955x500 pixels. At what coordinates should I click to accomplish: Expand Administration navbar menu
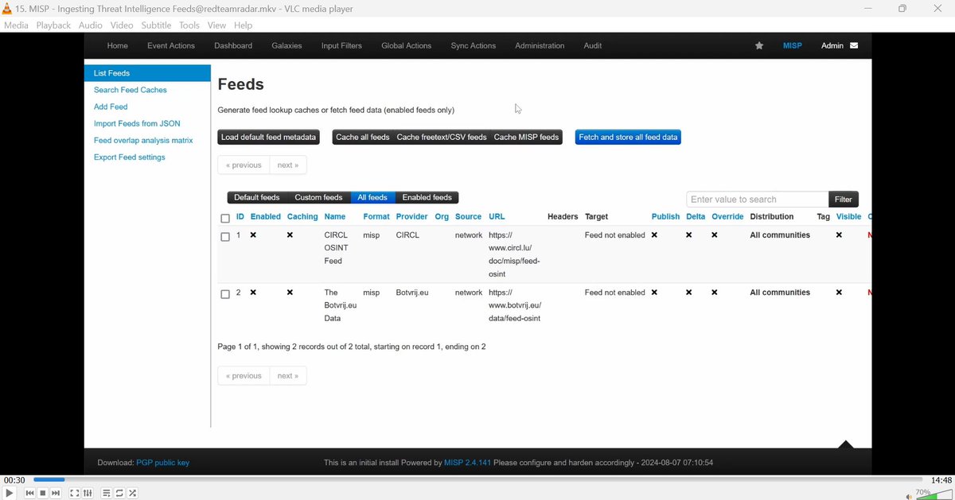540,46
